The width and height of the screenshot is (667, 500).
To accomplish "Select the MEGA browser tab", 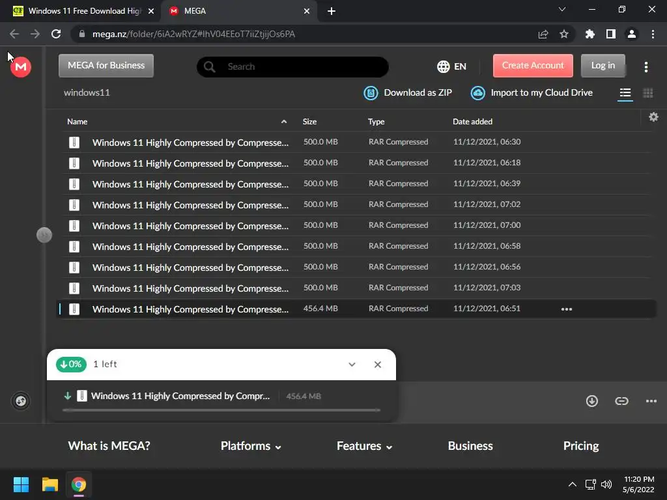I will (x=238, y=11).
